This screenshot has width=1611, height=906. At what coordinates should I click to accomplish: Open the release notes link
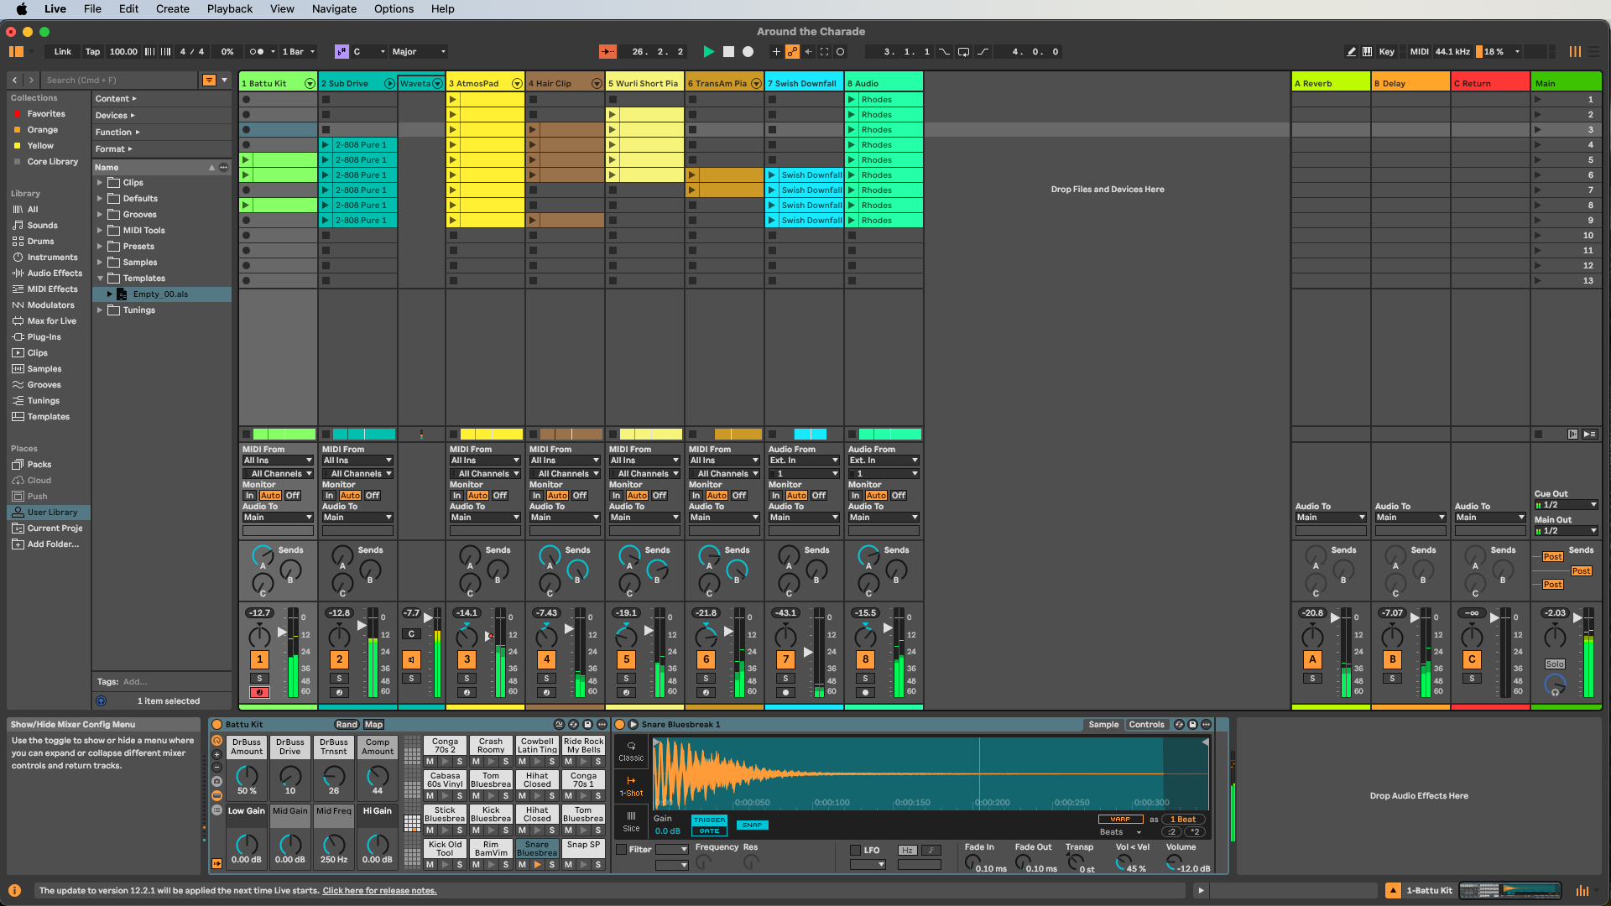coord(379,891)
